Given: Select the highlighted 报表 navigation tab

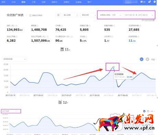Looking at the screenshot, I should pos(23,2).
